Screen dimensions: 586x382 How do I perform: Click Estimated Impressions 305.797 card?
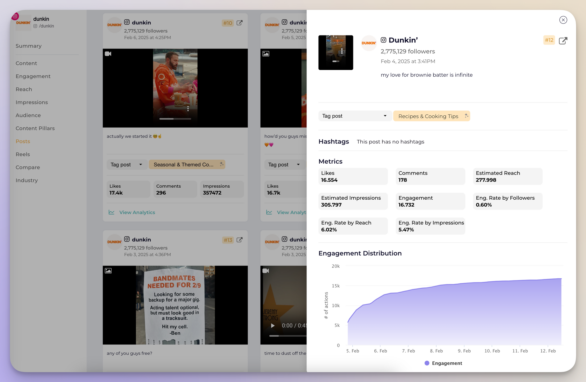point(353,201)
